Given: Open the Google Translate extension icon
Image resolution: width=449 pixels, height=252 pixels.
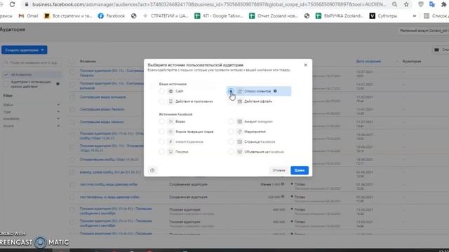Looking at the screenshot, I should (432, 5).
